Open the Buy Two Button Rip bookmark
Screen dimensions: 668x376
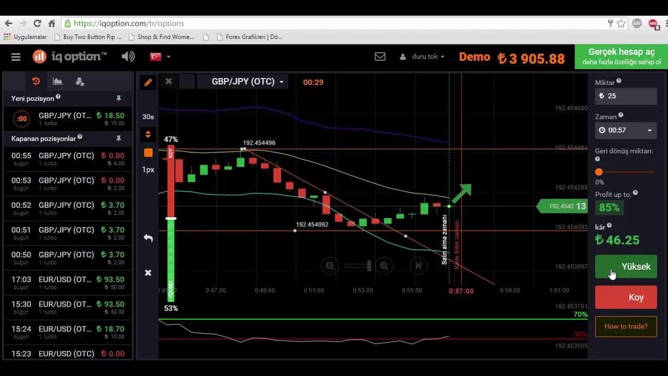pyautogui.click(x=88, y=37)
